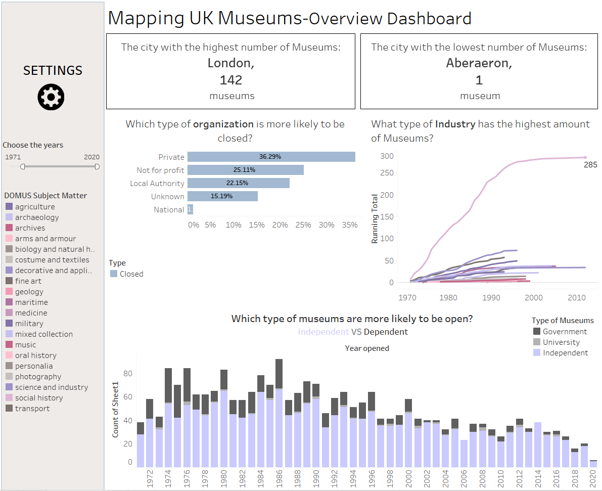Screen dimensions: 602x491
Task: Click the archaeology color swatch
Action: pos(9,217)
